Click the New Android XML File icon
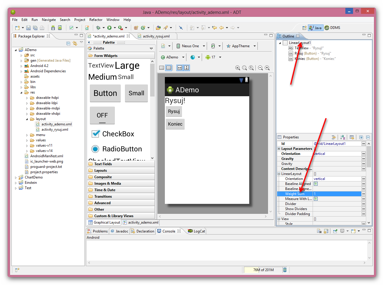 87,28
